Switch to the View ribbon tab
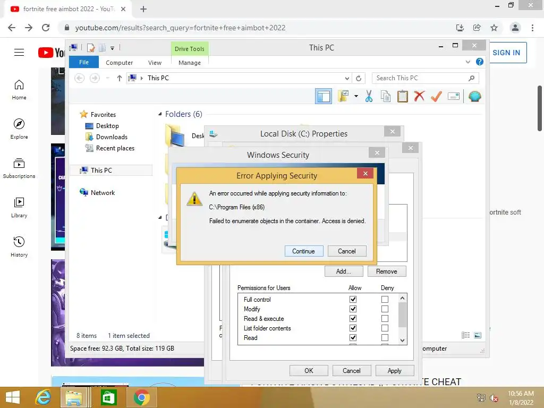 (155, 63)
